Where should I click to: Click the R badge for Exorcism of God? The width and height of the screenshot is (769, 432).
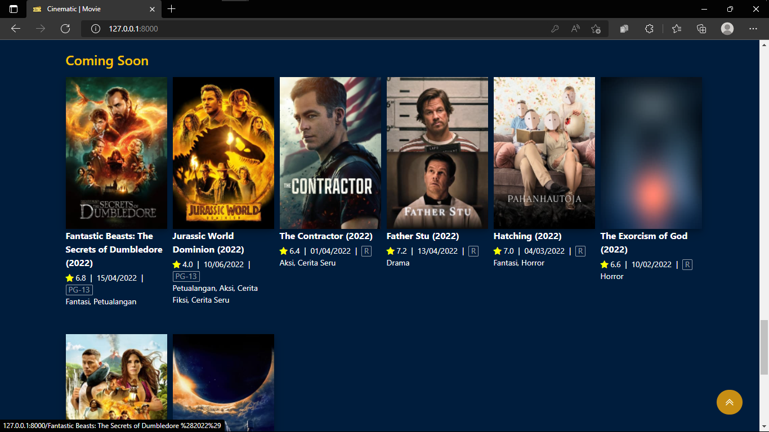687,264
